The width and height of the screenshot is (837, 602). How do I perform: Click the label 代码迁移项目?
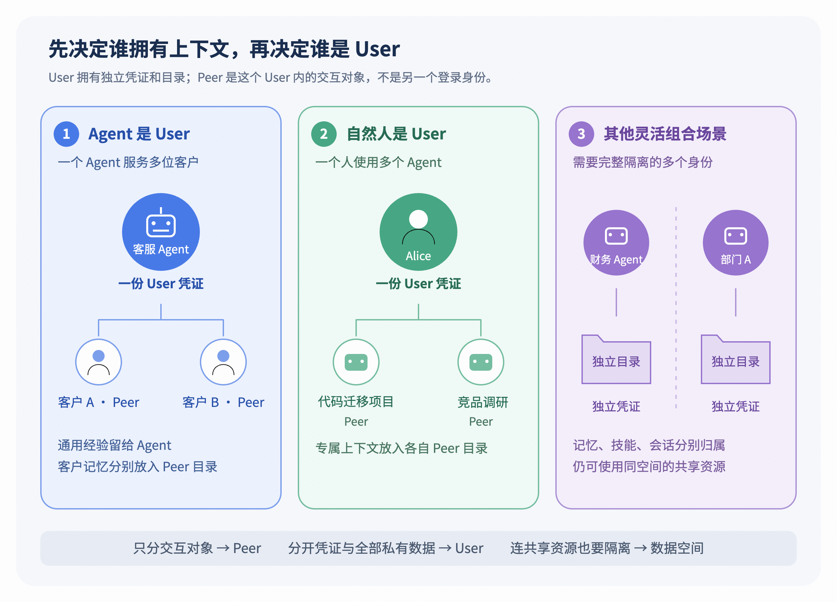click(356, 402)
